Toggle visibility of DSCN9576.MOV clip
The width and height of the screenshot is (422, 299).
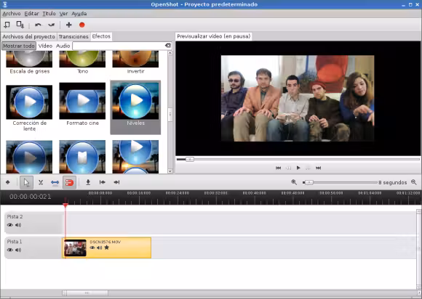[x=92, y=247]
